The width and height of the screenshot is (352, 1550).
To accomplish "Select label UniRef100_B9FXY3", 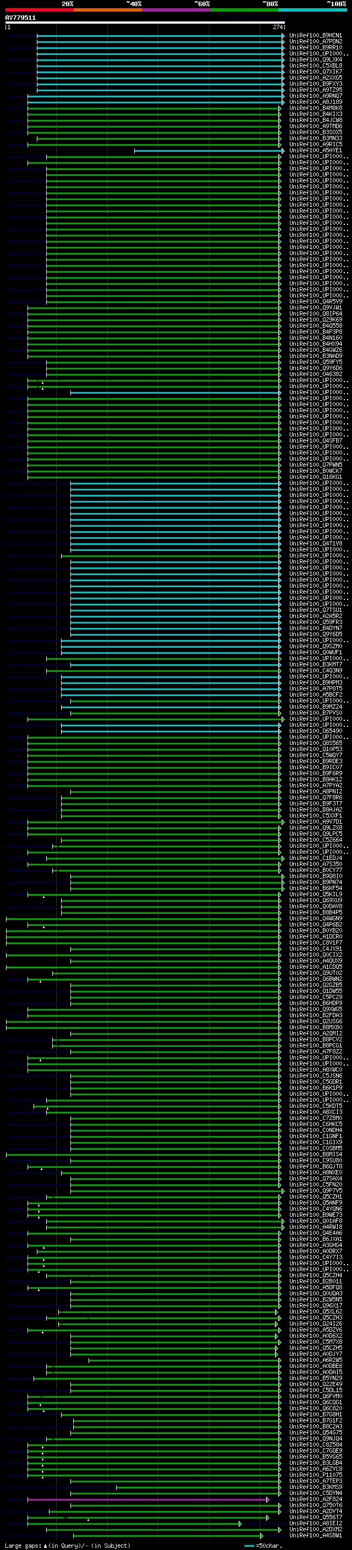I will [x=315, y=84].
